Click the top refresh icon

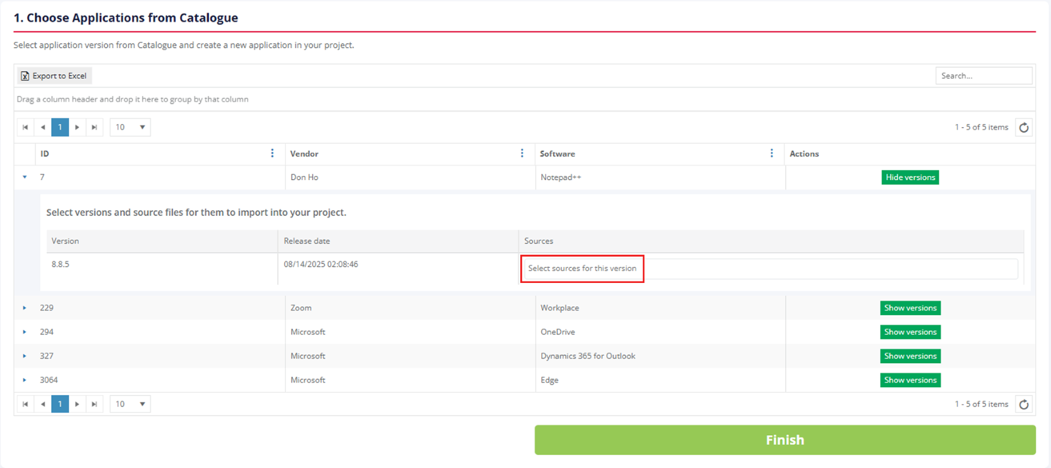1023,127
